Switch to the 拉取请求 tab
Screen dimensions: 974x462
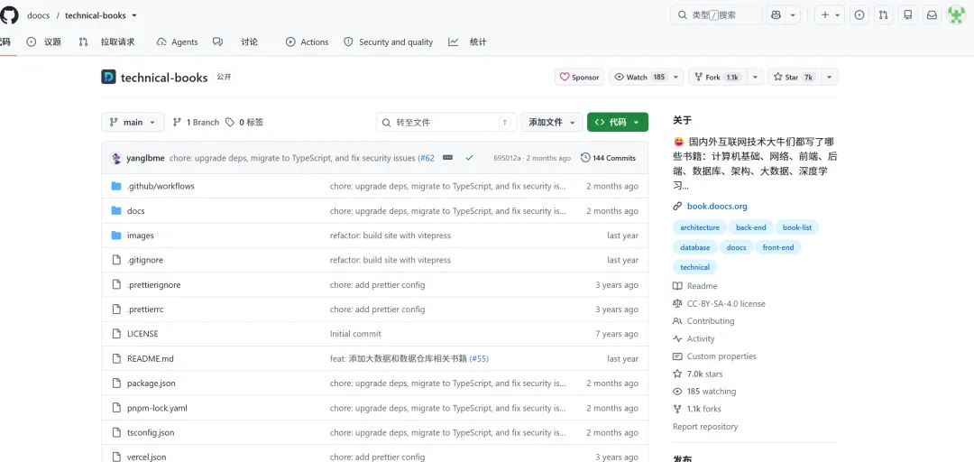(x=106, y=42)
